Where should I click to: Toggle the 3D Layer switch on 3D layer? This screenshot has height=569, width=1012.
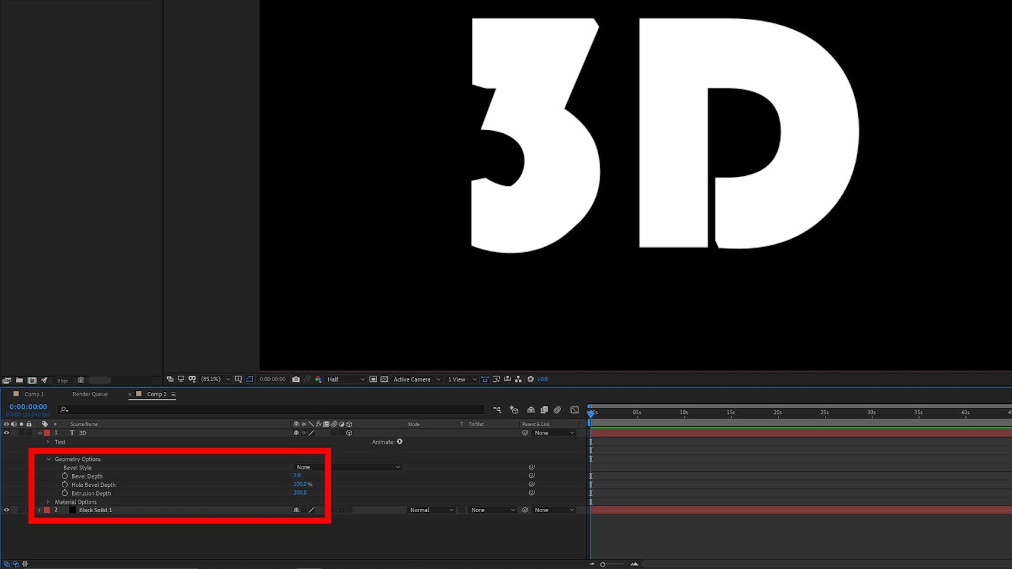(x=349, y=433)
